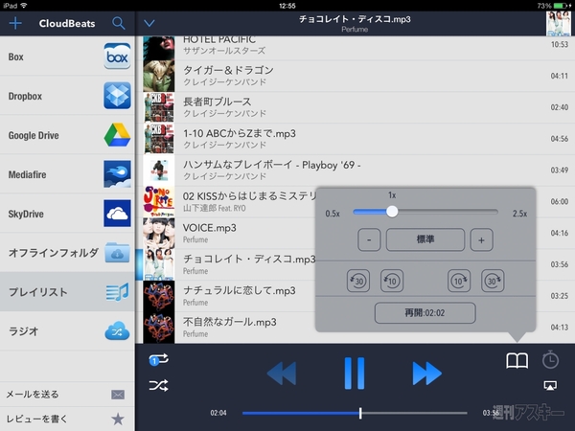Viewport: 575px width, 431px height.
Task: Tap the plus icon to add a cloud service
Action: click(x=15, y=23)
